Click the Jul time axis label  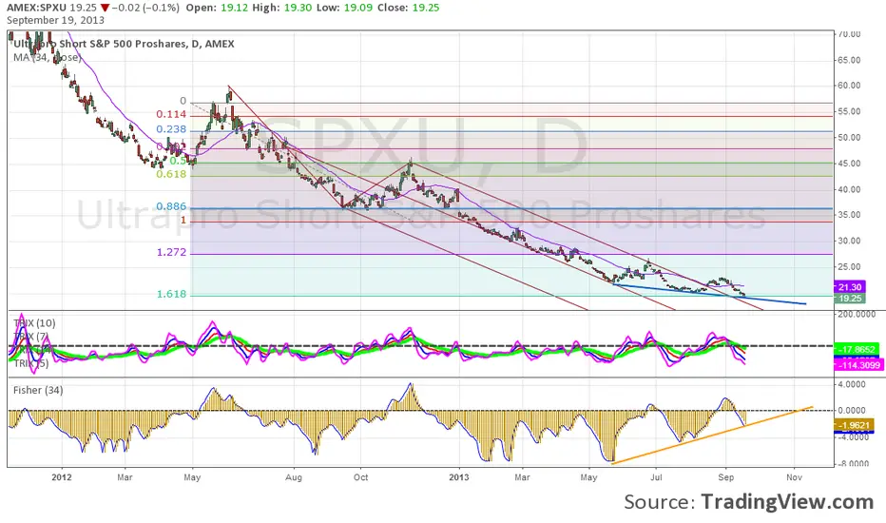point(656,477)
